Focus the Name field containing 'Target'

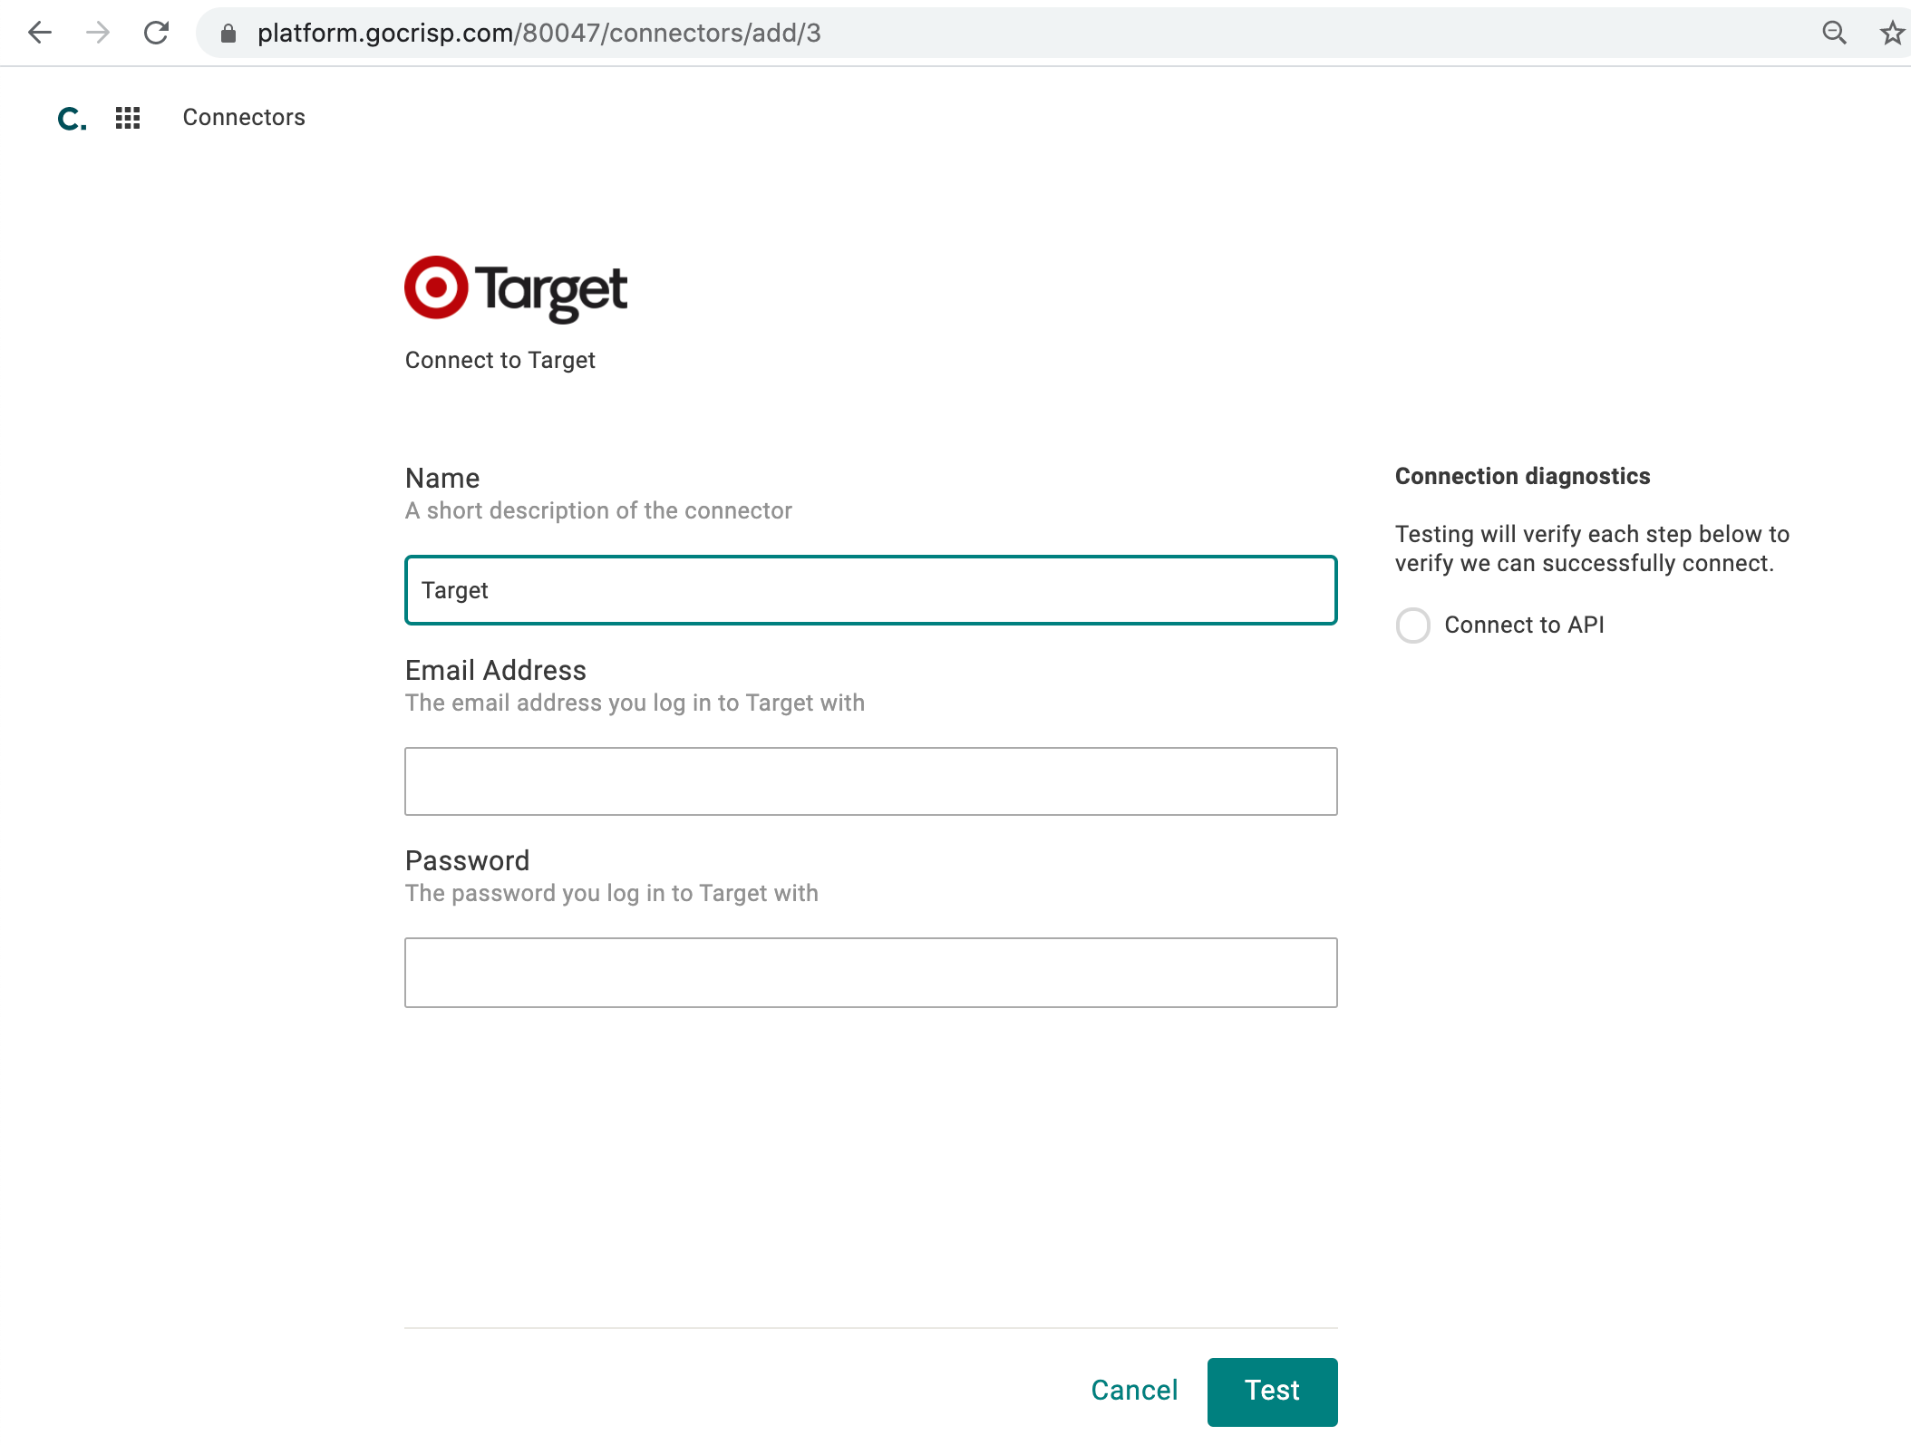point(870,590)
